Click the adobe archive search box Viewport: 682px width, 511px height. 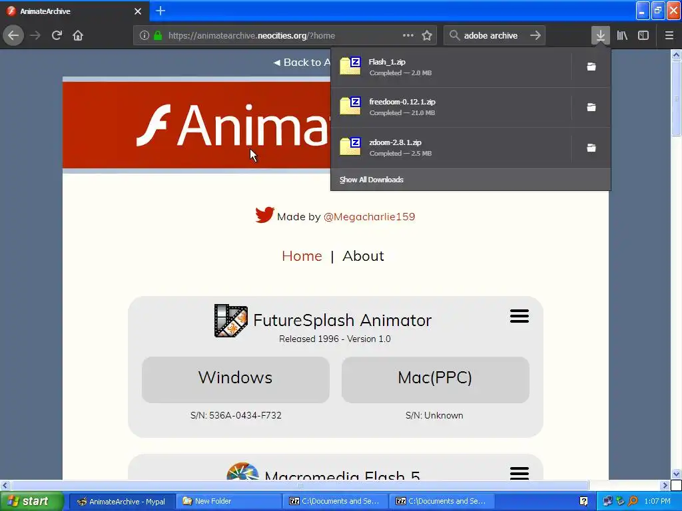[496, 36]
